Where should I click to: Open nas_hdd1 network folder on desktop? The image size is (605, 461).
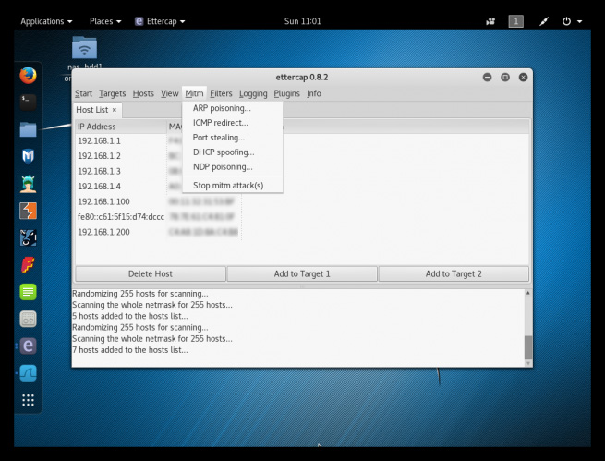(84, 48)
